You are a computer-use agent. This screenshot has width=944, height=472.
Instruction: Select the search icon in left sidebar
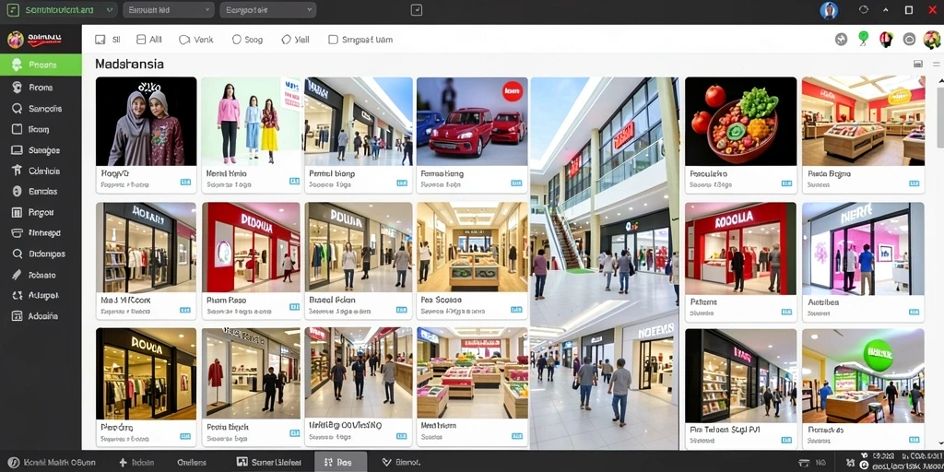coord(17,109)
